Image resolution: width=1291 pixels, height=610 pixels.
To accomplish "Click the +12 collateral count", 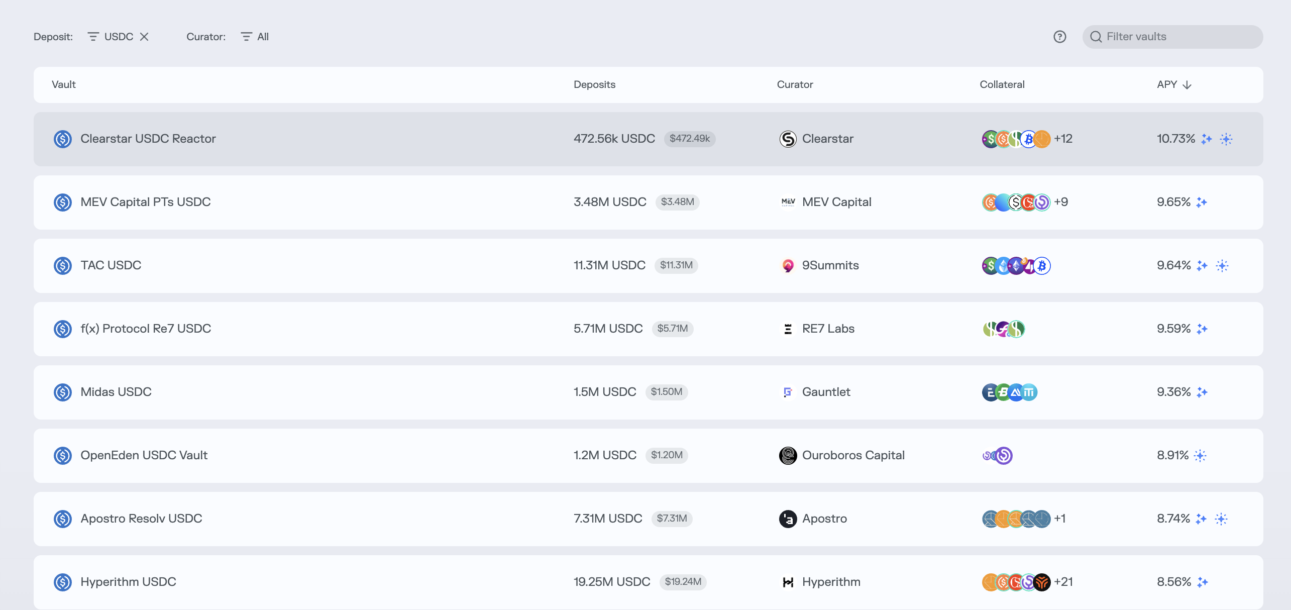I will click(x=1063, y=139).
